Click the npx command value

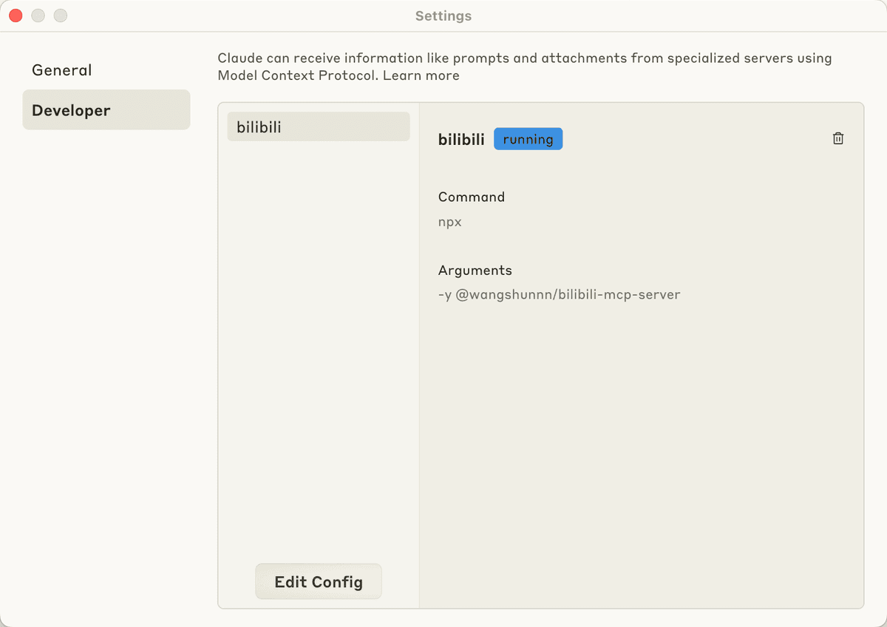coord(450,222)
